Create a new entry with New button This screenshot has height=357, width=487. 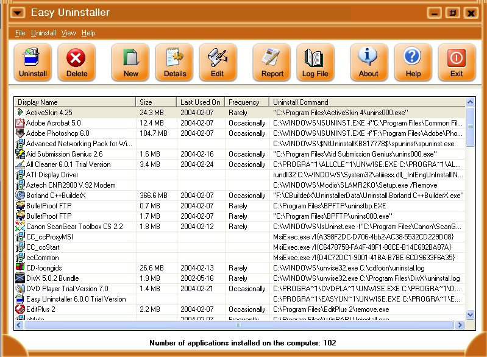click(x=130, y=62)
